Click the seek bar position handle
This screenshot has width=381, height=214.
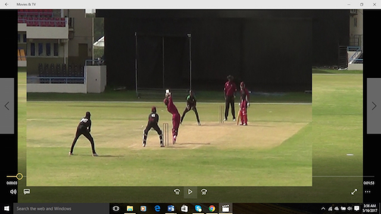tap(20, 177)
